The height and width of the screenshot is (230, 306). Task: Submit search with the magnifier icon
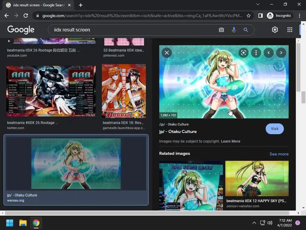pos(246,30)
